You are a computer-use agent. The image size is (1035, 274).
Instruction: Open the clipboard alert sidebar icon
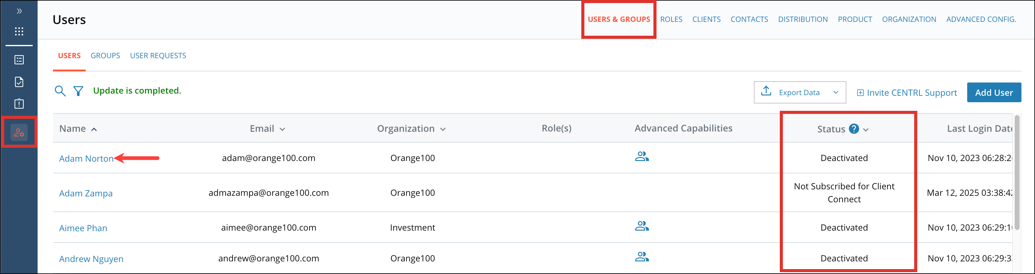click(19, 103)
